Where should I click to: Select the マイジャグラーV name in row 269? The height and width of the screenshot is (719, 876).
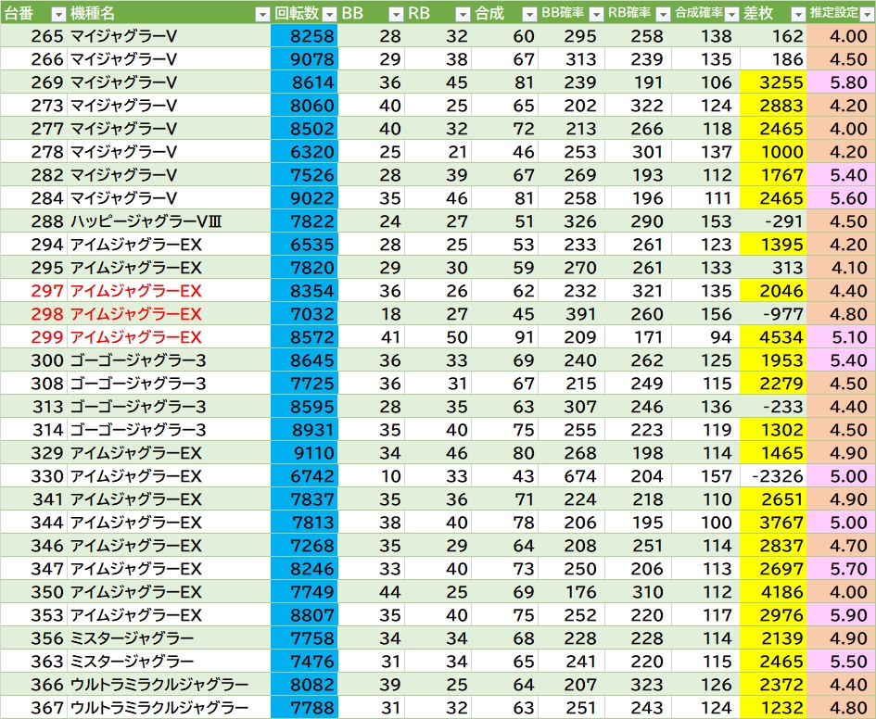click(169, 82)
